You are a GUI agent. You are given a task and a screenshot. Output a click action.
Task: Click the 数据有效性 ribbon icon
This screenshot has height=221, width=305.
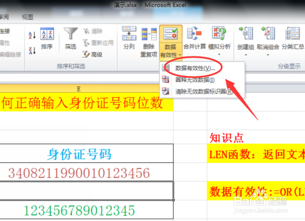point(171,33)
